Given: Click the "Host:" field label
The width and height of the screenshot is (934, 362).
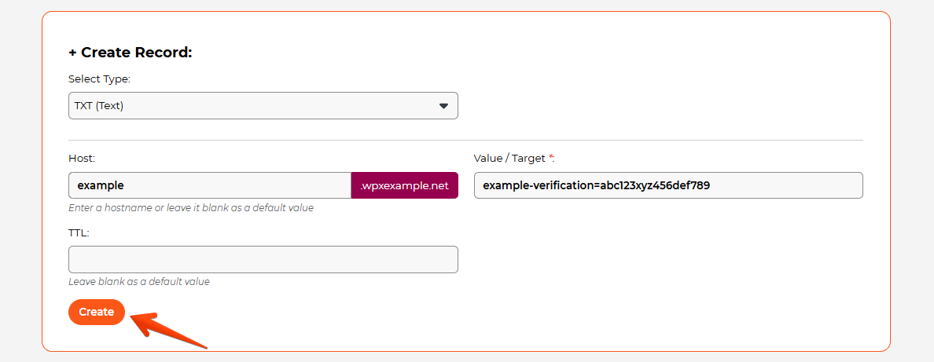Looking at the screenshot, I should click(x=82, y=158).
